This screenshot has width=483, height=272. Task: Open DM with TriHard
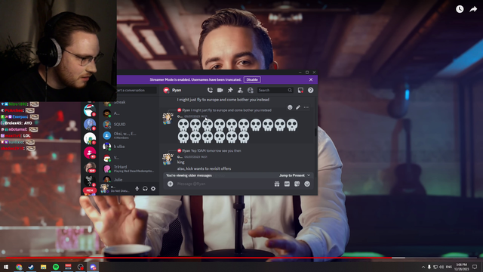pos(129,168)
